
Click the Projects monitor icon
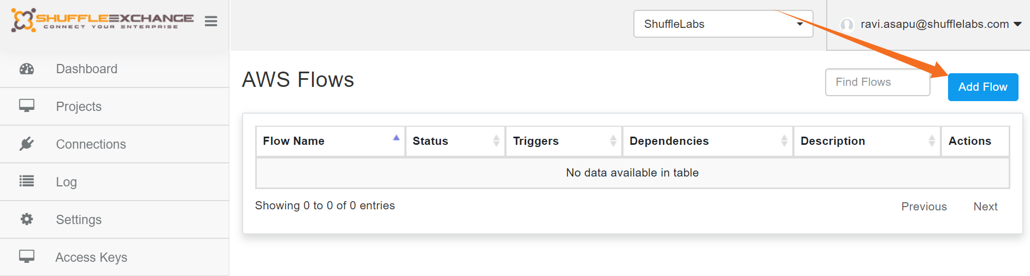pyautogui.click(x=27, y=106)
